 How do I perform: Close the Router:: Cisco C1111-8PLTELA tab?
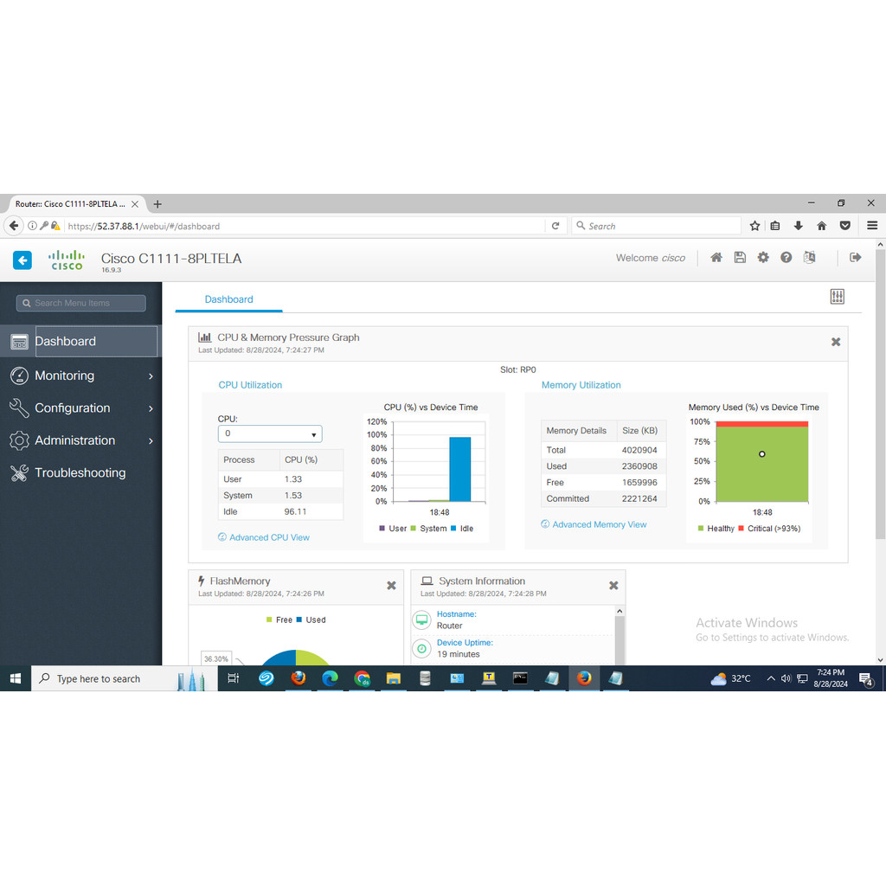pos(135,204)
